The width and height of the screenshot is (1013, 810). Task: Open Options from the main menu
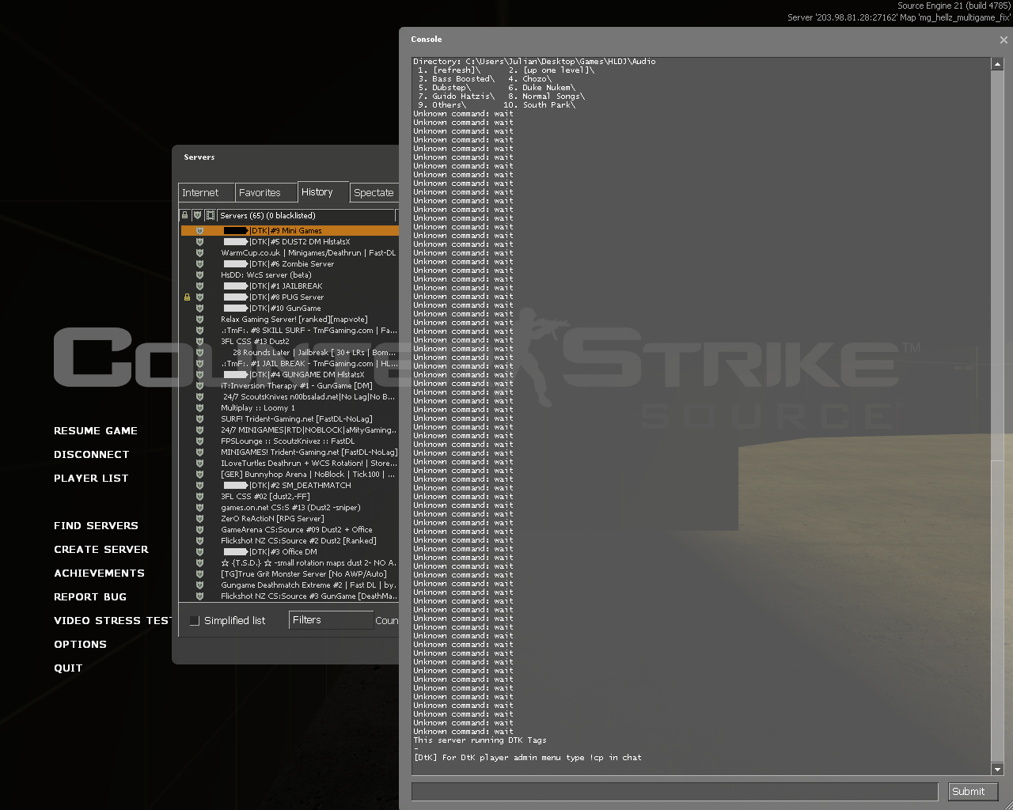(80, 645)
